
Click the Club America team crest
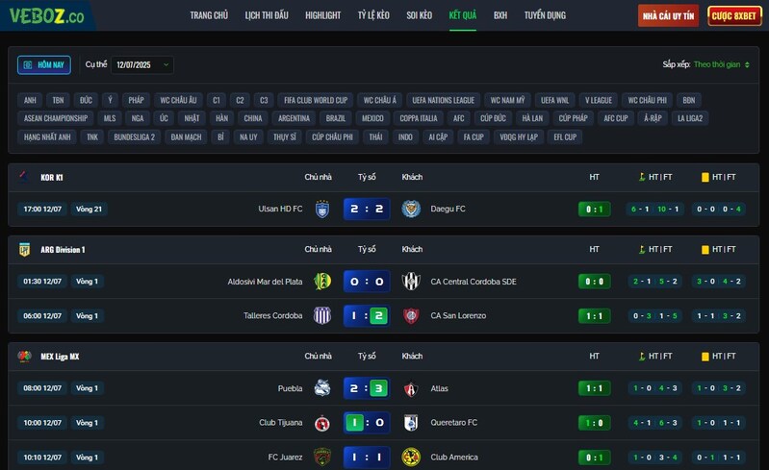411,458
